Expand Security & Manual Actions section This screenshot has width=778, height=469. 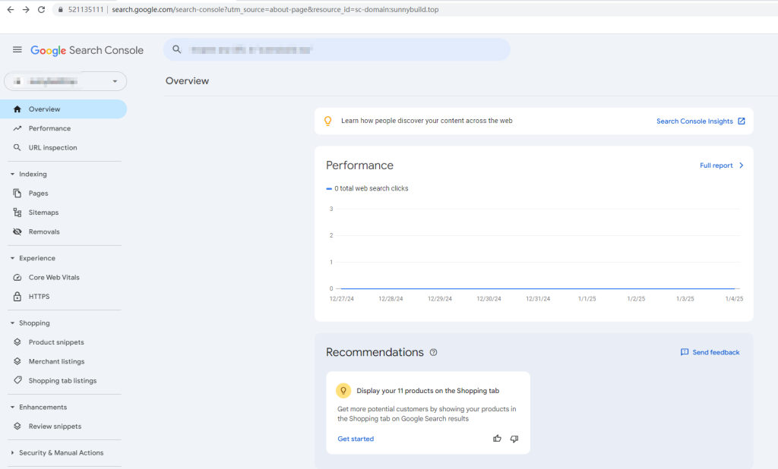pos(13,453)
